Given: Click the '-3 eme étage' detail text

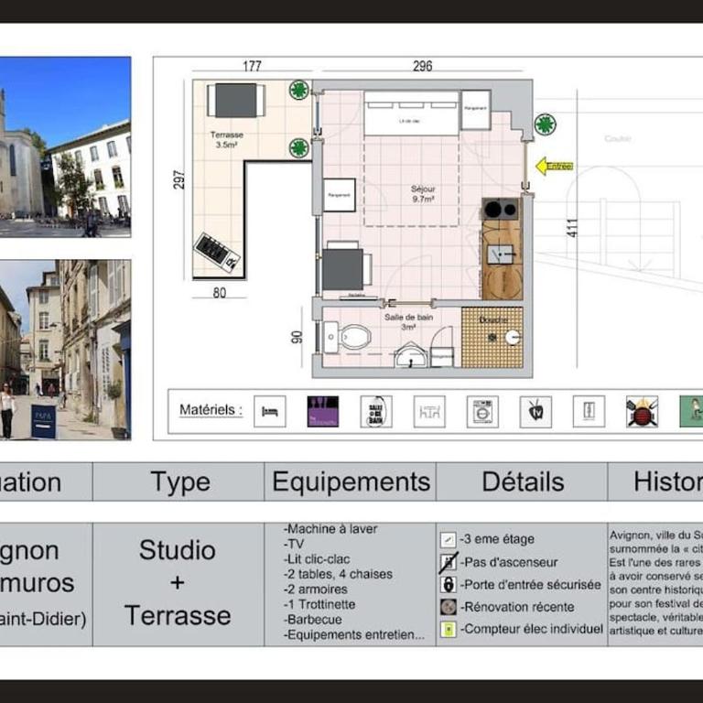Looking at the screenshot, I should 497,539.
